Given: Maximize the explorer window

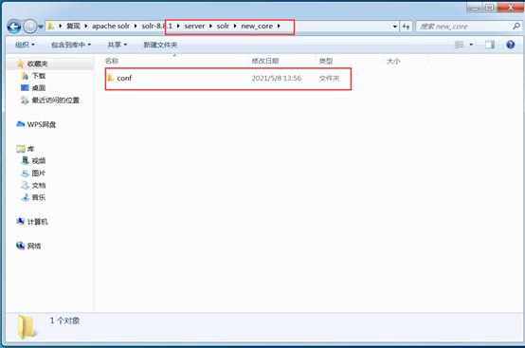Looking at the screenshot, I should point(490,7).
